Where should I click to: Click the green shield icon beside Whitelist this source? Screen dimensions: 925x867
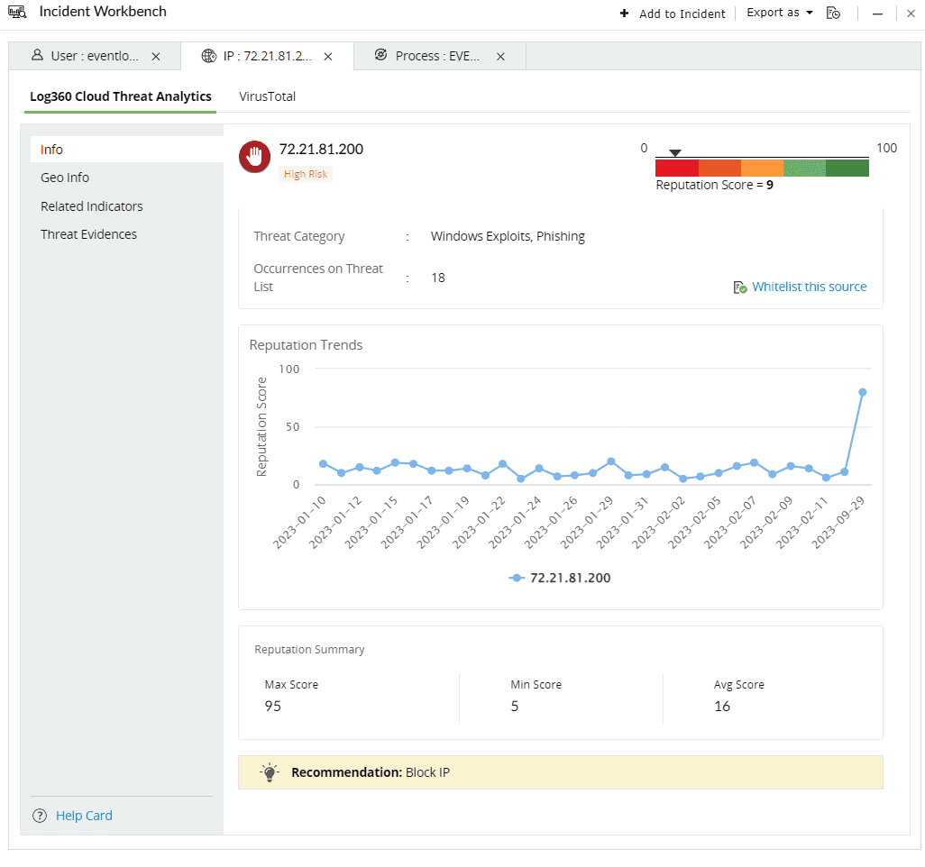click(738, 286)
